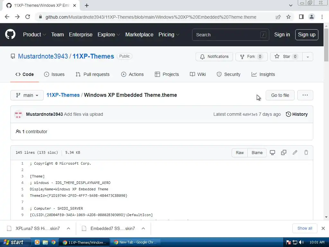329x247 pixels.
Task: Click the Windows Media Player quick launch icon
Action: click(37, 242)
